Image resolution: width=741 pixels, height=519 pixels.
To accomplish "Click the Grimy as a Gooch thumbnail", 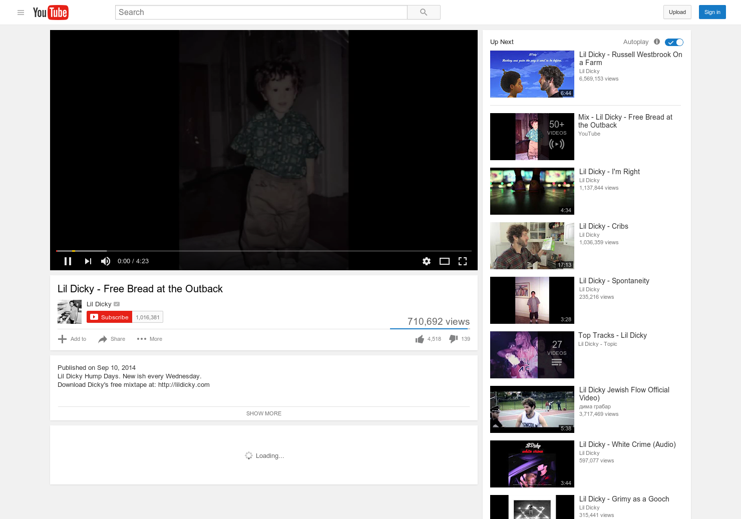I will (532, 507).
